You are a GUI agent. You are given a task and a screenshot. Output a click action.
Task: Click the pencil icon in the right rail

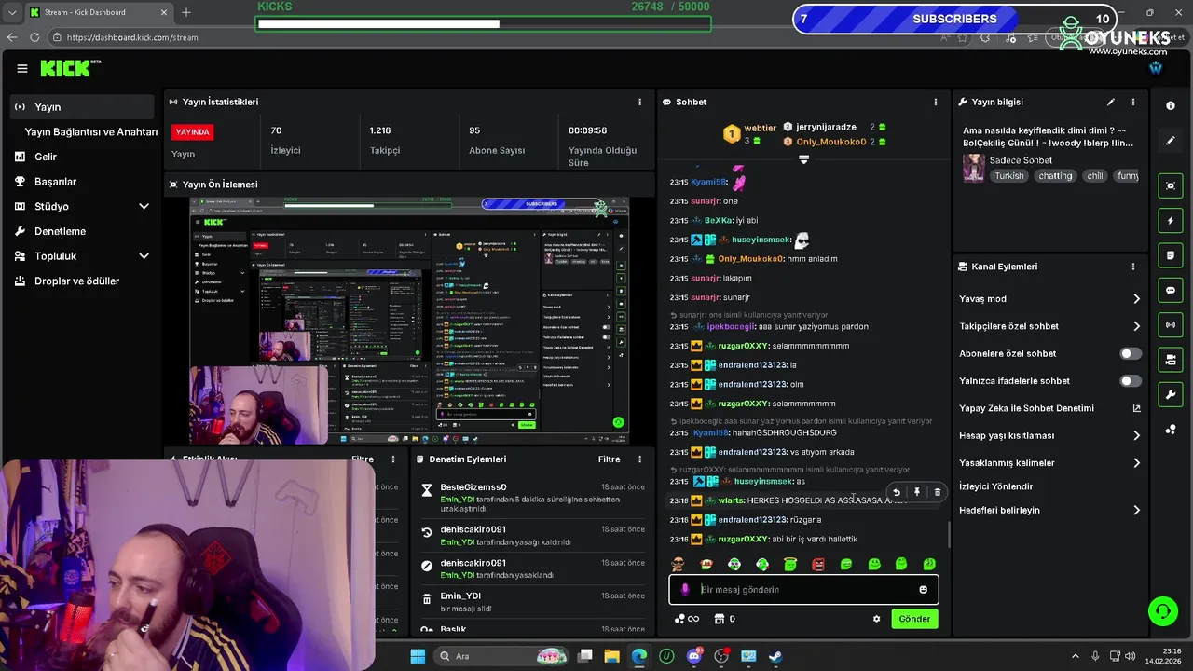tap(1171, 141)
